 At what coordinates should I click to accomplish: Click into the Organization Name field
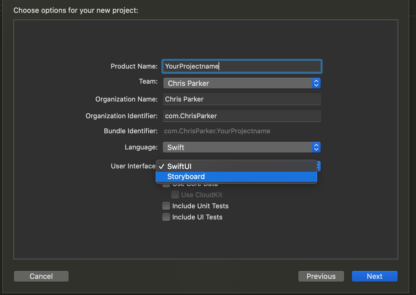(241, 99)
